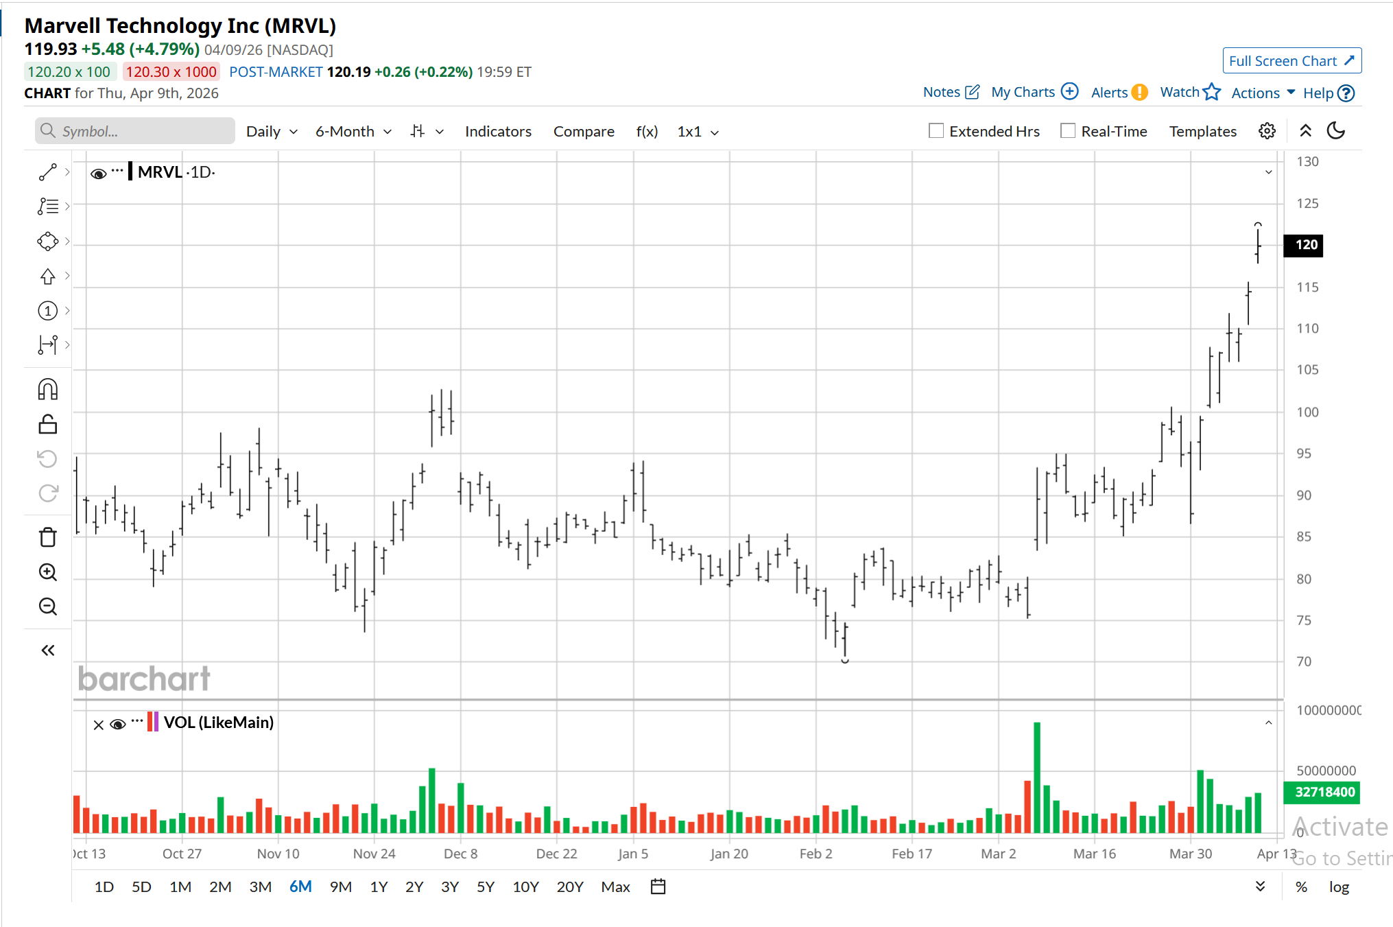1393x927 pixels.
Task: Open the Templates link
Action: tap(1202, 132)
